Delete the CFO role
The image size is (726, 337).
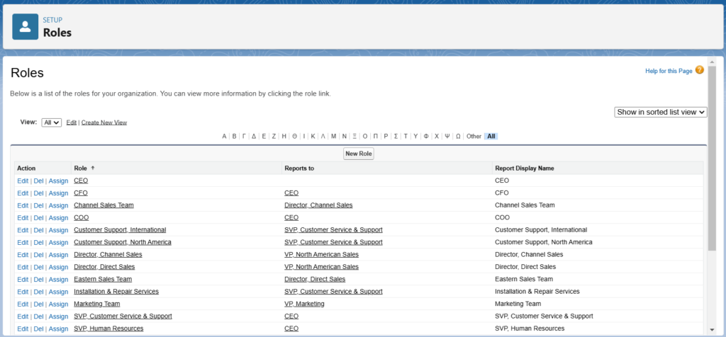point(38,193)
